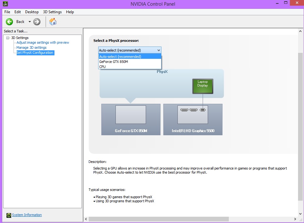Open the System Information link
Screen dimensions: 304x223
27,215
